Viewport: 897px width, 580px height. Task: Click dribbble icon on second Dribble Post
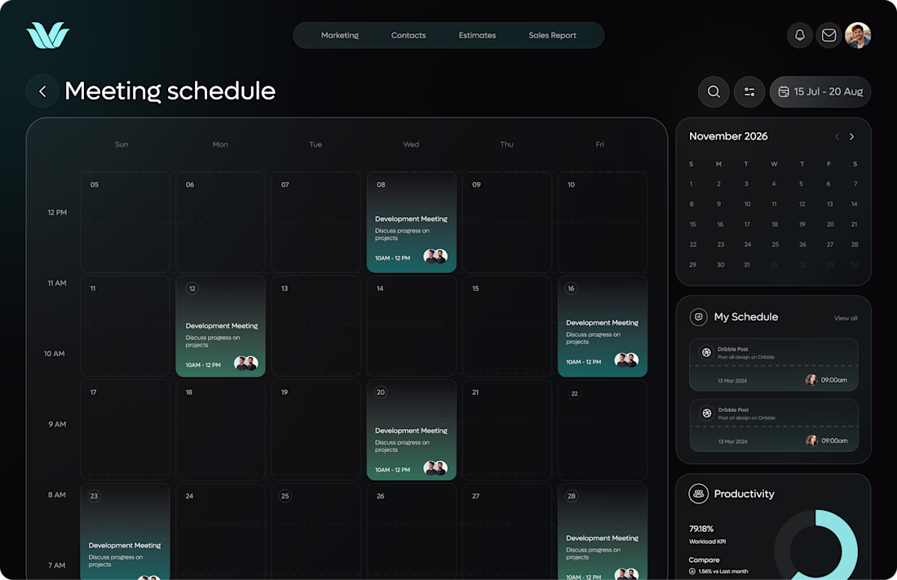coord(707,413)
